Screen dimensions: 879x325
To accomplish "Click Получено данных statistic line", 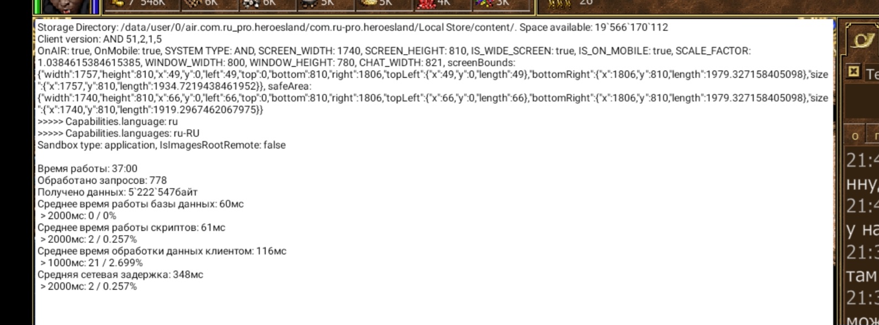I will [117, 192].
